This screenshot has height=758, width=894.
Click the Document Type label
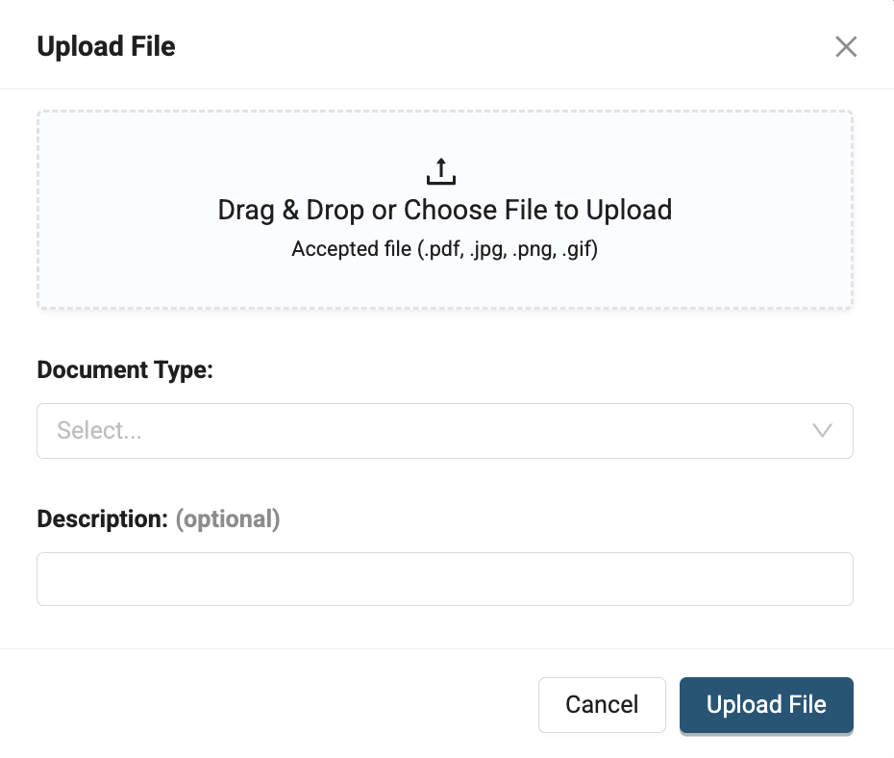click(x=124, y=370)
